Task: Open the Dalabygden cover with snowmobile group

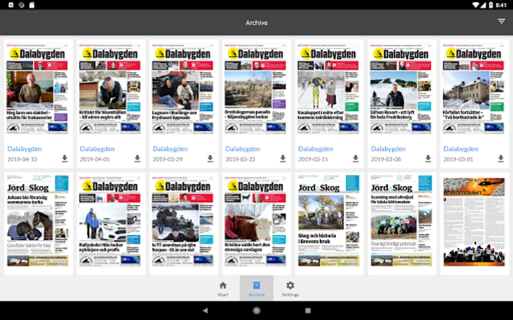Action: (x=182, y=220)
